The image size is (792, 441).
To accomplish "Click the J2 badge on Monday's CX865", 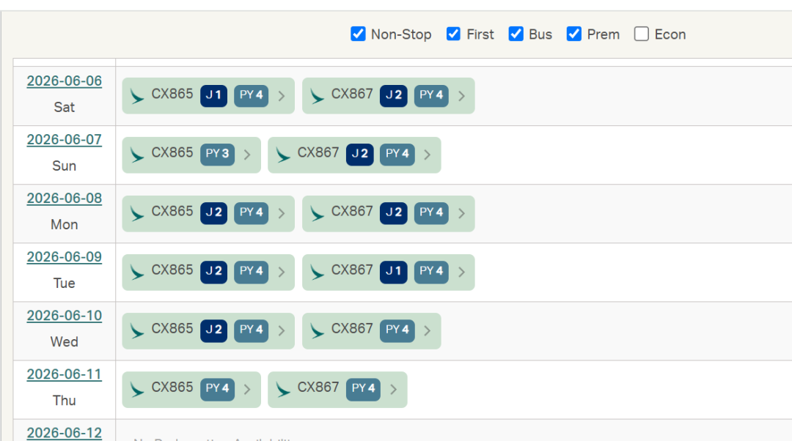I will [x=213, y=212].
